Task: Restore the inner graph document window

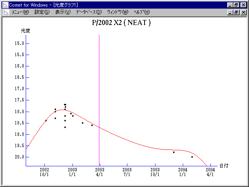Action: point(236,12)
